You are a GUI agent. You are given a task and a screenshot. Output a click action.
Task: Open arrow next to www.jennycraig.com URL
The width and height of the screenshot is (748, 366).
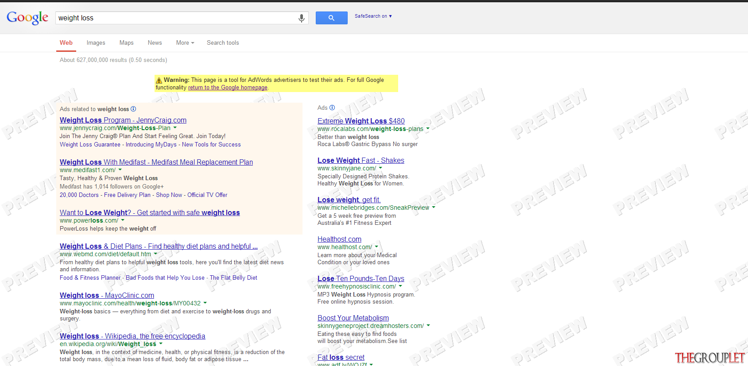[175, 127]
